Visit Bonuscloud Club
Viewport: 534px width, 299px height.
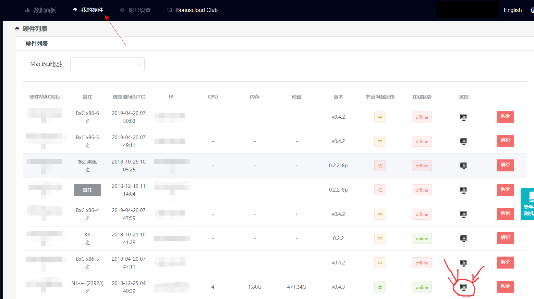coord(193,10)
